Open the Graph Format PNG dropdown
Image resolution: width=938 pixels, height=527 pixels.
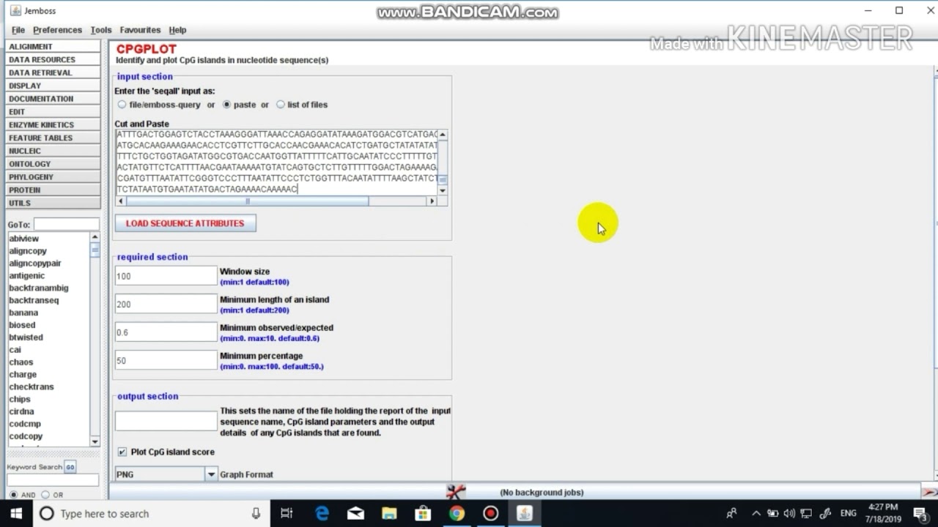pyautogui.click(x=211, y=474)
